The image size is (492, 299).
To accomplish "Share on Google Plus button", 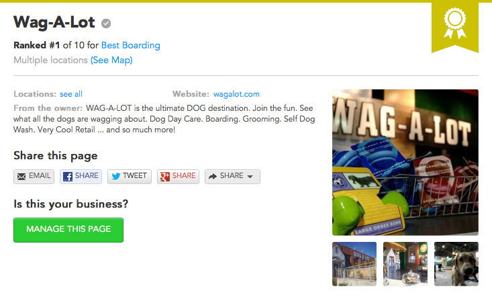I will click(179, 177).
